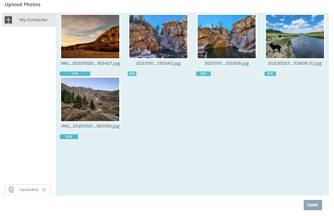
Task: Select the My Computer source tab
Action: tap(29, 20)
